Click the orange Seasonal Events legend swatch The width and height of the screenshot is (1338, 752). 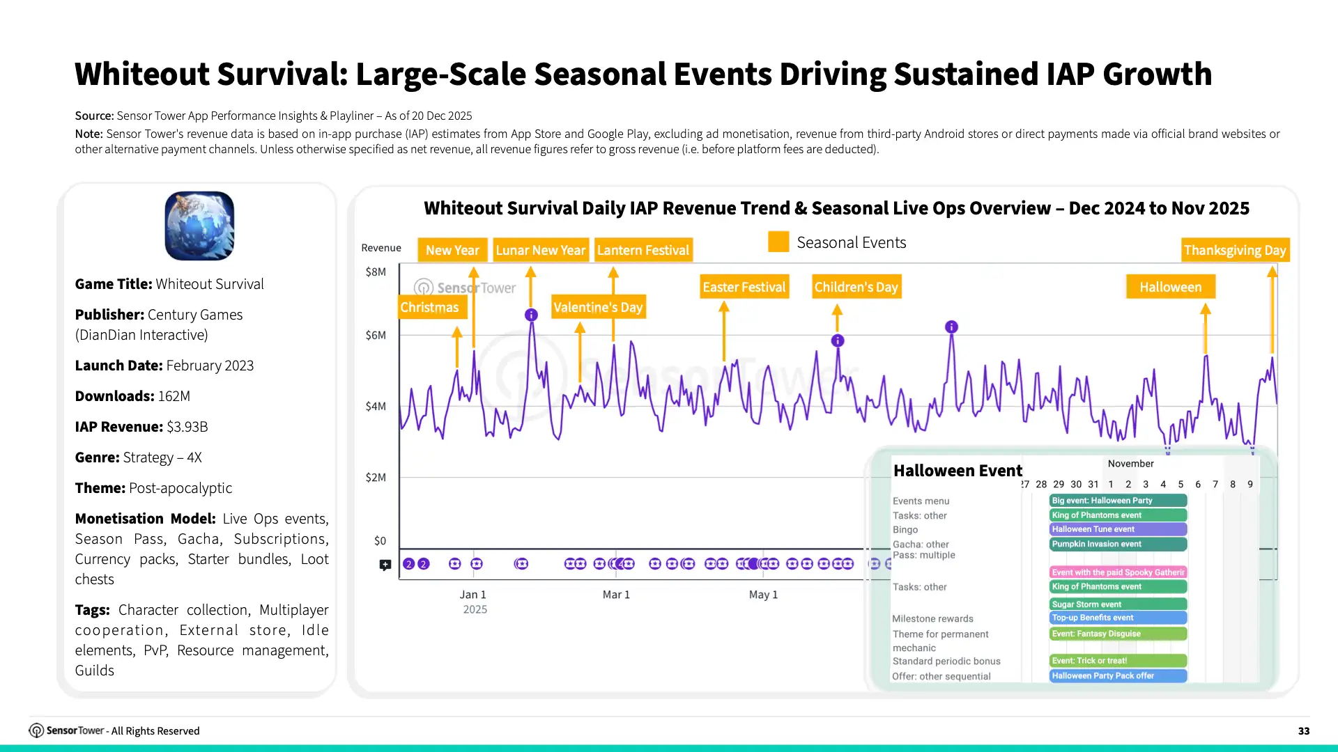[778, 242]
